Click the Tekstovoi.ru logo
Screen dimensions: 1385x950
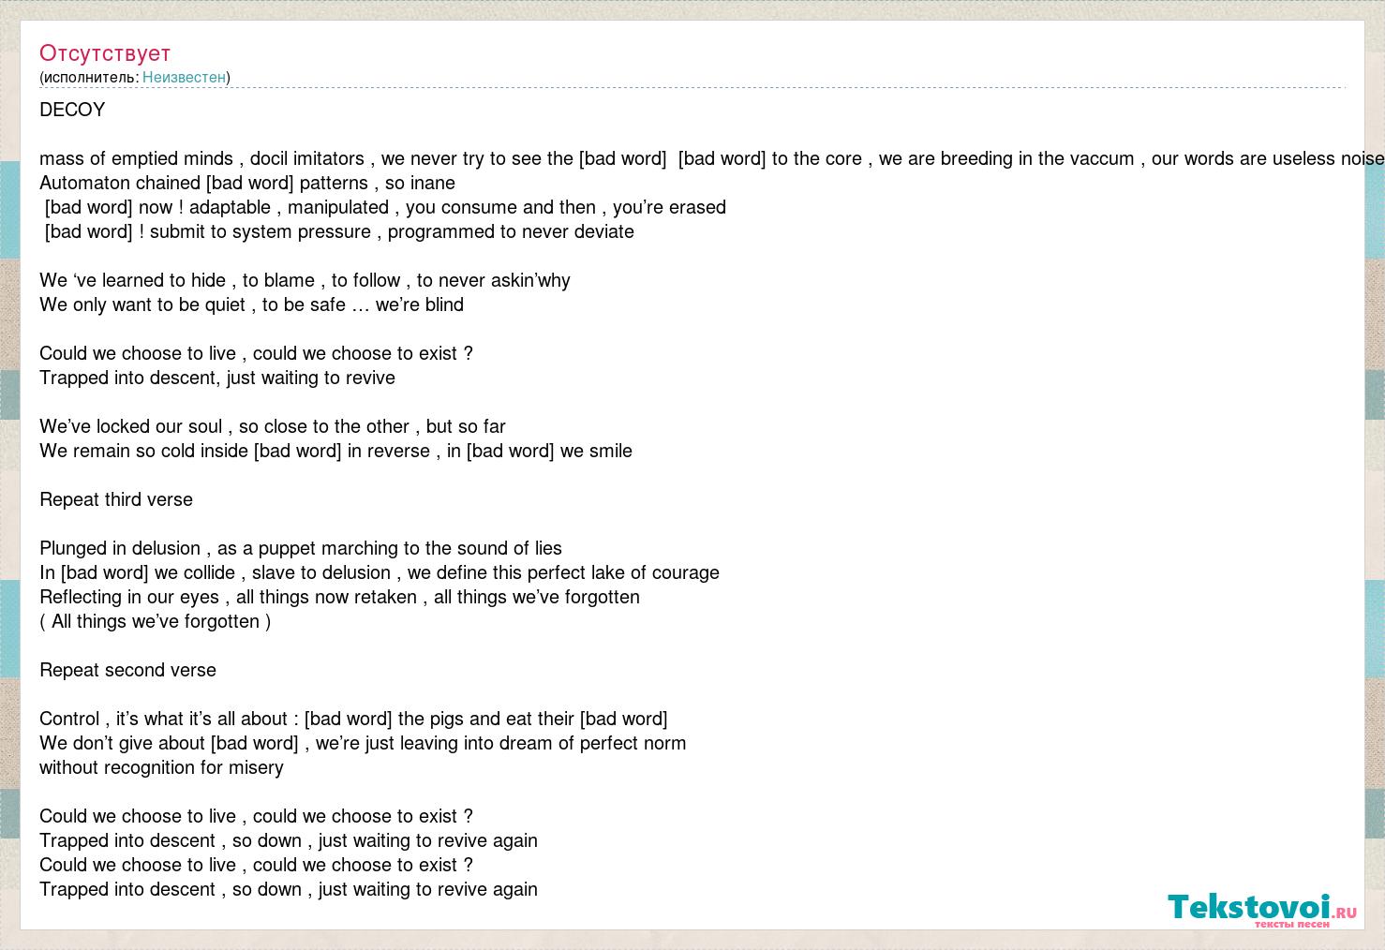[x=1261, y=908]
